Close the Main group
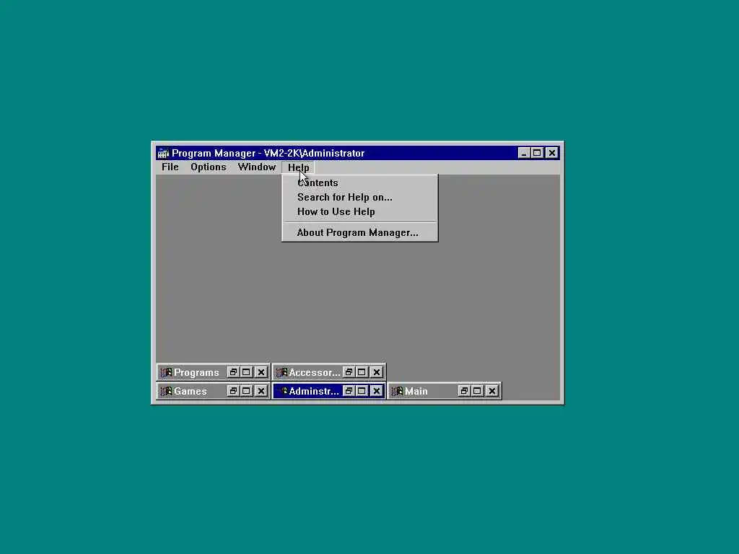The height and width of the screenshot is (554, 739). [492, 391]
